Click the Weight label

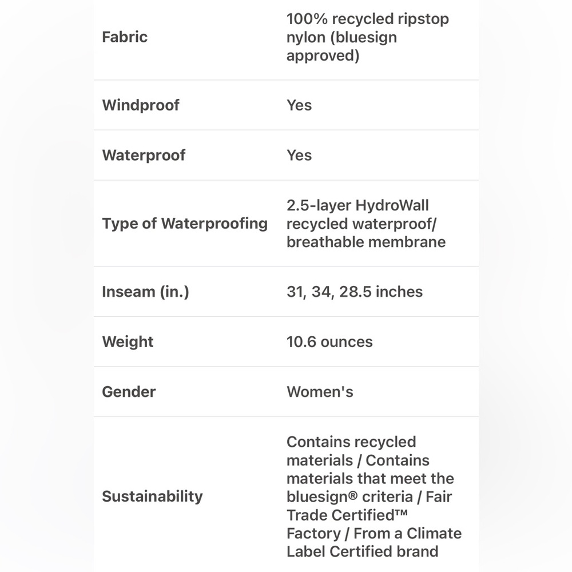pyautogui.click(x=128, y=342)
